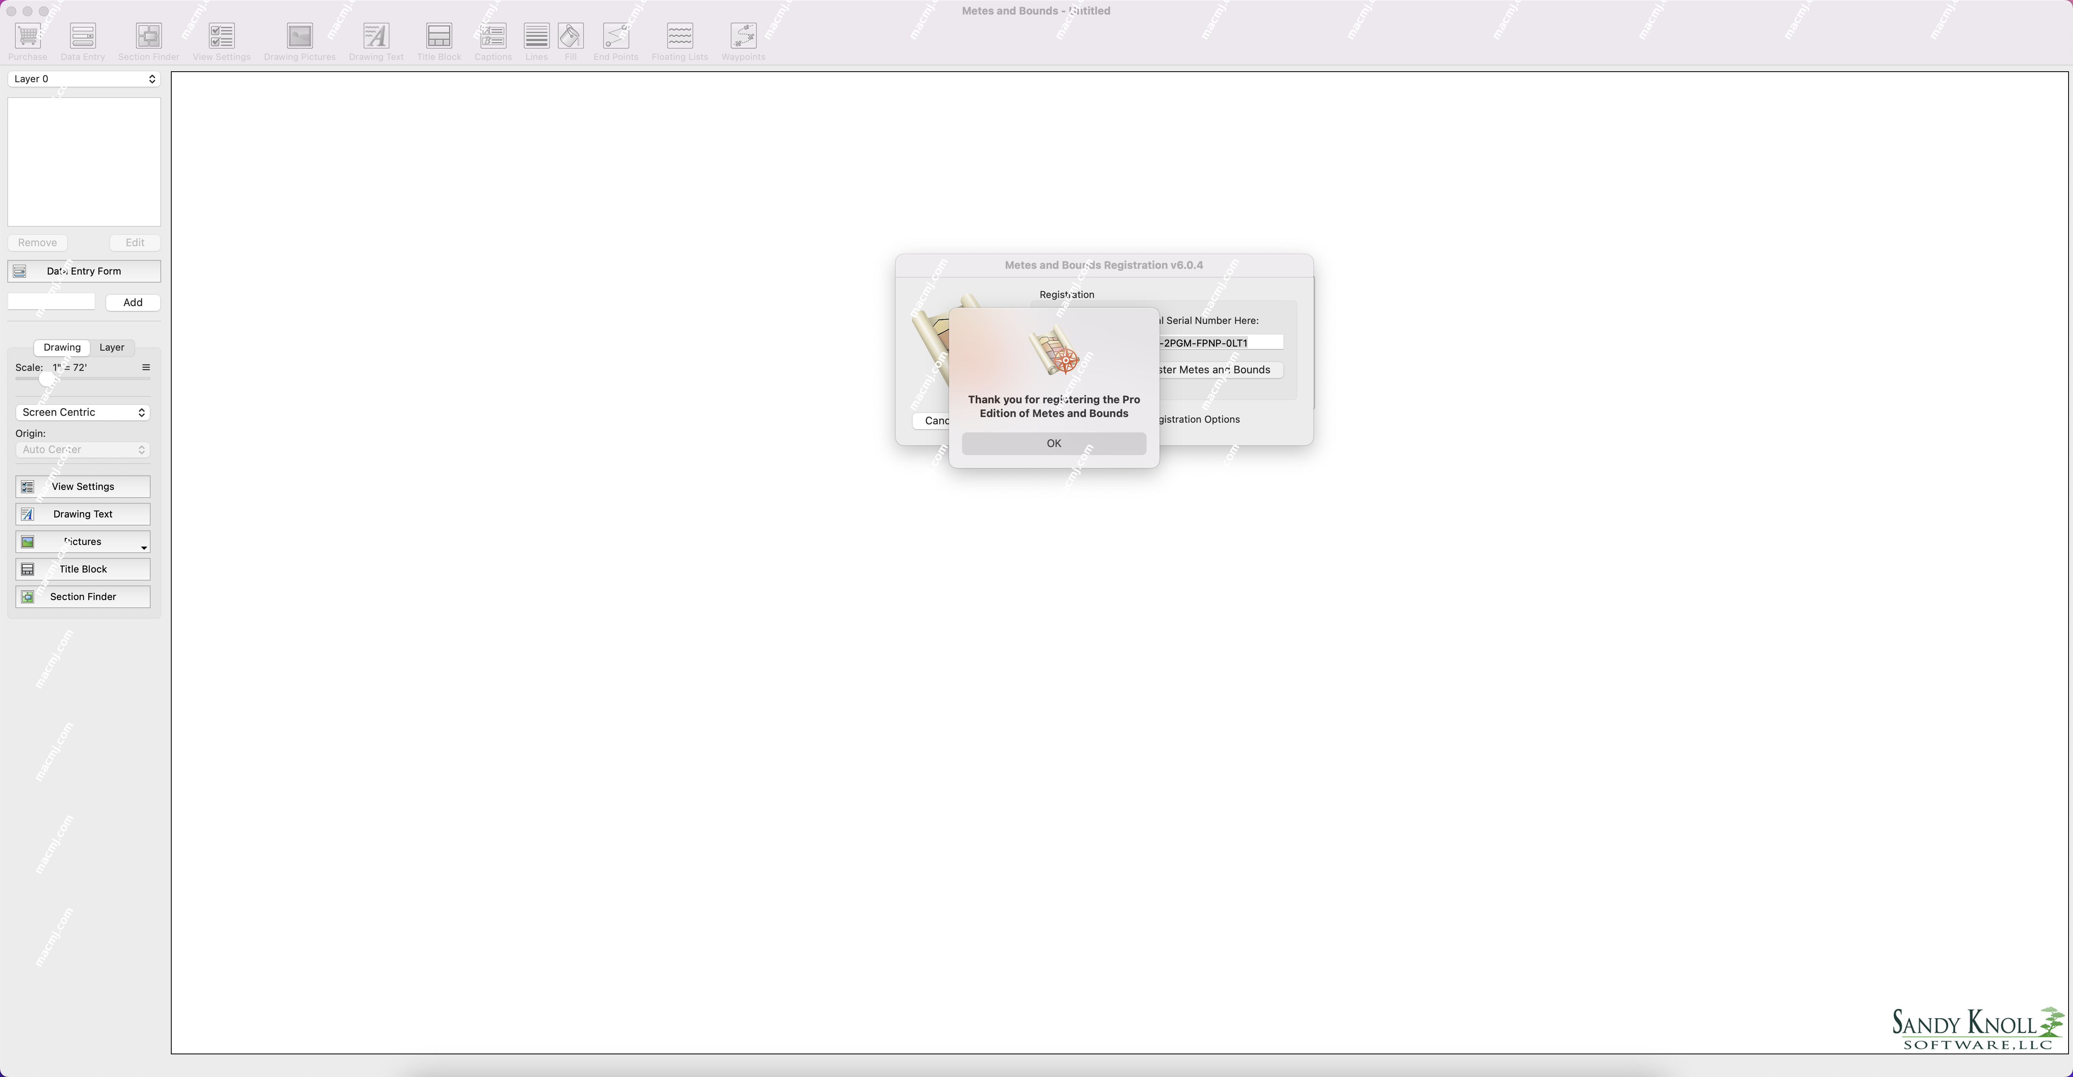Click OK to confirm Pro registration

(x=1053, y=443)
